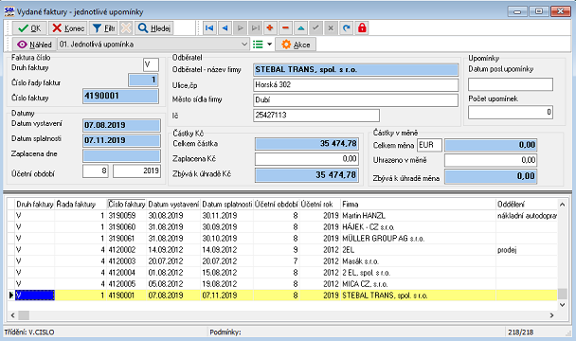The image size is (576, 341).
Task: Click the blue up-triangle edit icon
Action: point(301,27)
